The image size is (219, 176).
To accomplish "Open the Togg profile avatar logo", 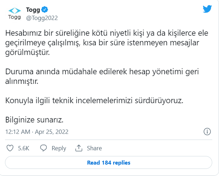I will 15,13.
